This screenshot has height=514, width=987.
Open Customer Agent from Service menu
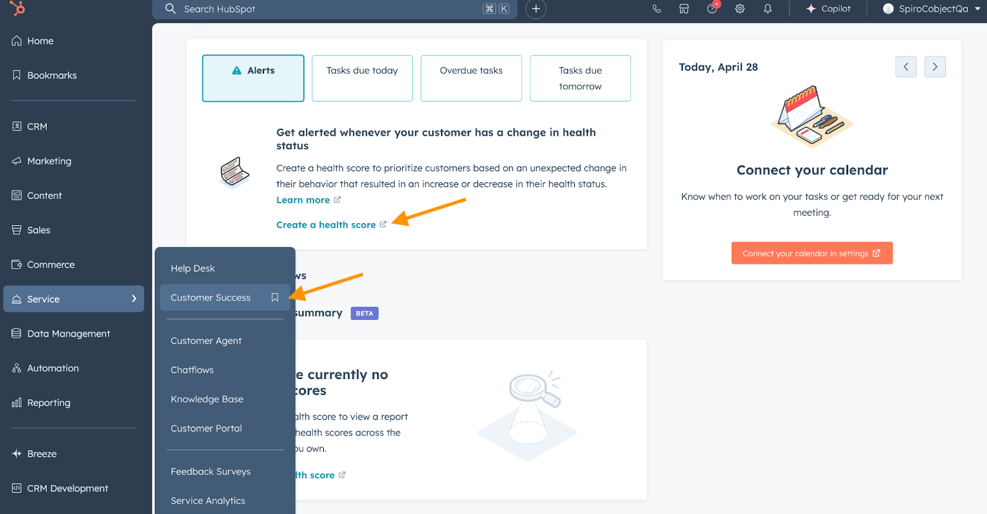(x=206, y=341)
